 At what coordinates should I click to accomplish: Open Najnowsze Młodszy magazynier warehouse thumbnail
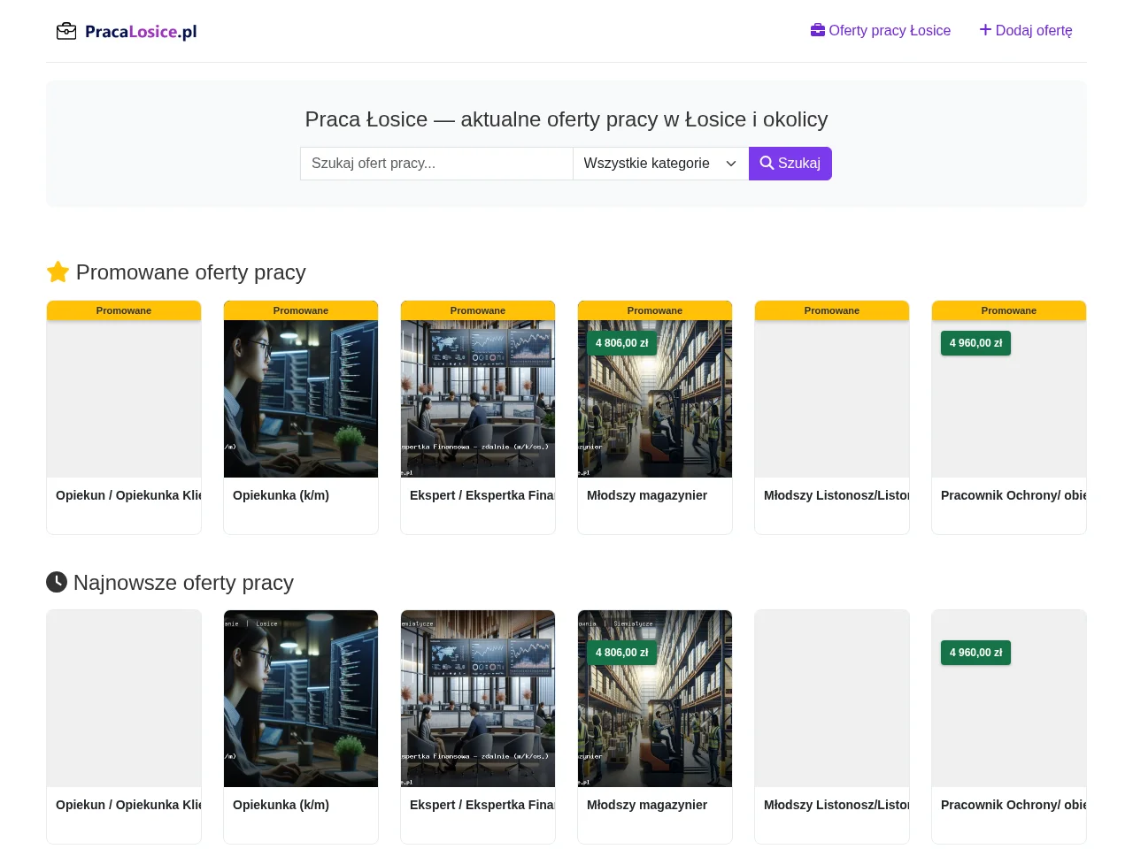[x=655, y=699]
